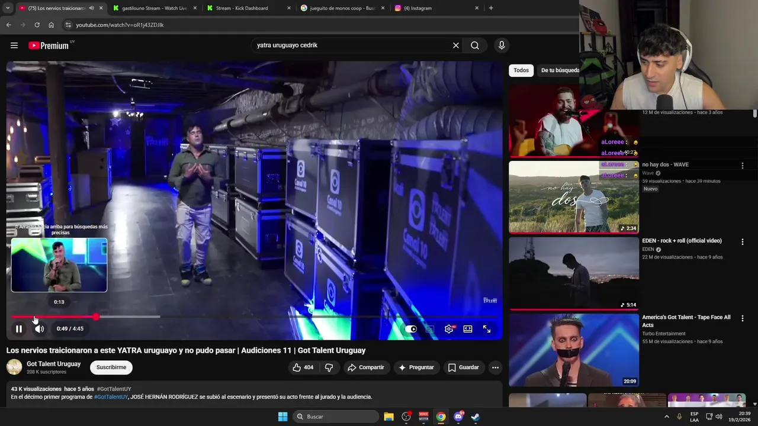Save the video with Guardar
The image size is (758, 426).
pyautogui.click(x=463, y=367)
